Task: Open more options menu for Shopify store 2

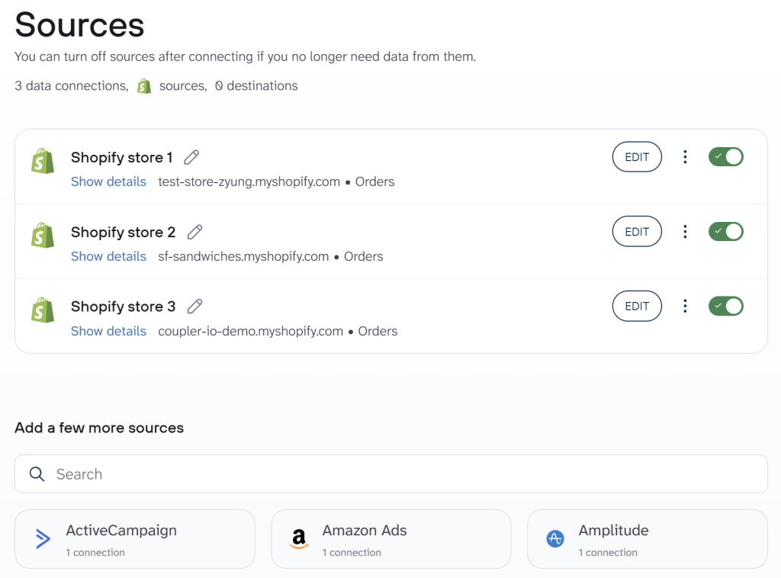Action: click(685, 232)
